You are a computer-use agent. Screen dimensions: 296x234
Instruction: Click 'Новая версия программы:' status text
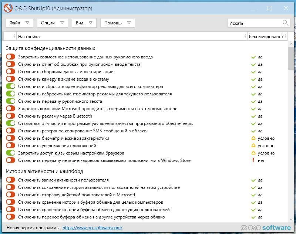click(x=34, y=228)
